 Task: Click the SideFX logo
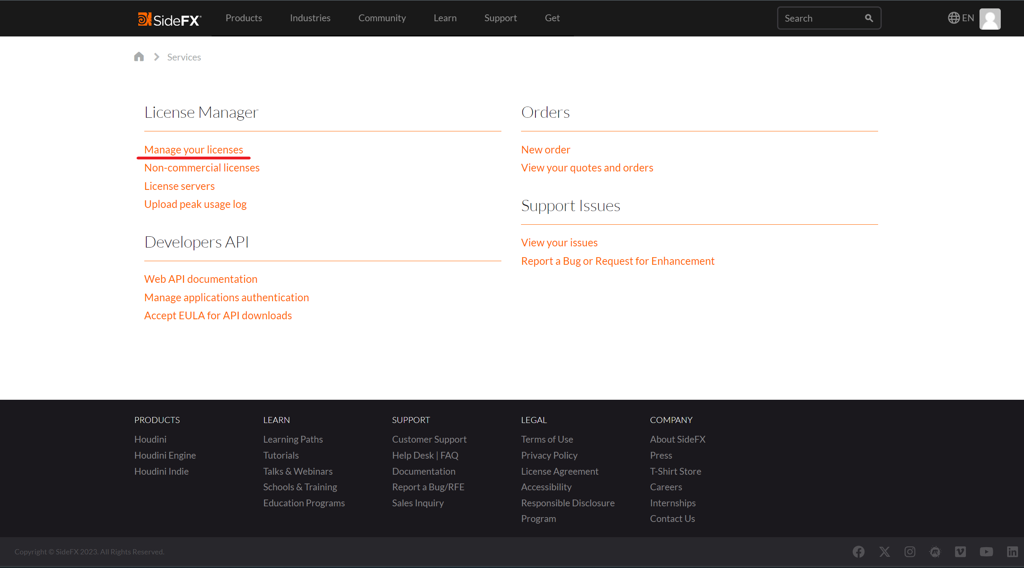click(170, 19)
